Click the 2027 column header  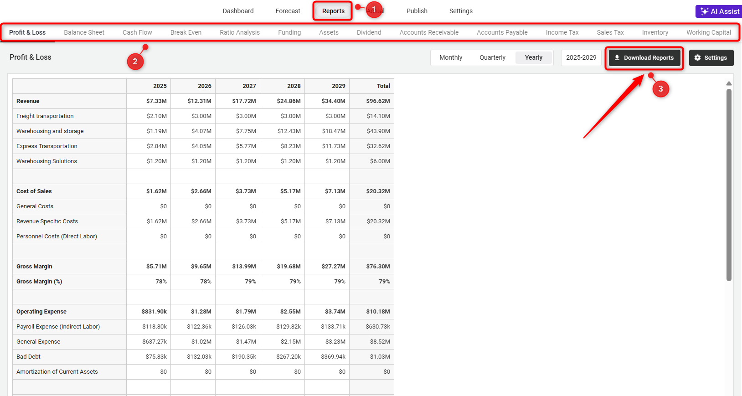pyautogui.click(x=238, y=86)
